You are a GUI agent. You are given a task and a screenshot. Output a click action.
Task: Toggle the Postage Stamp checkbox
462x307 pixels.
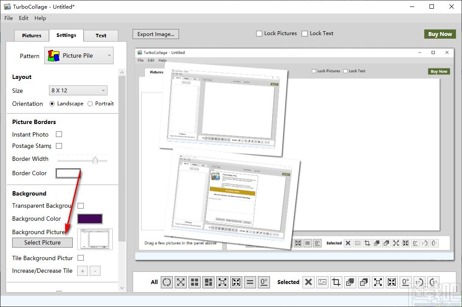(59, 146)
